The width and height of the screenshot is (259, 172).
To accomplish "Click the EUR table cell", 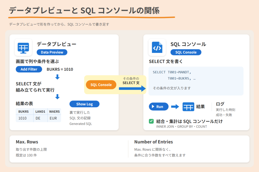I will [53, 118].
